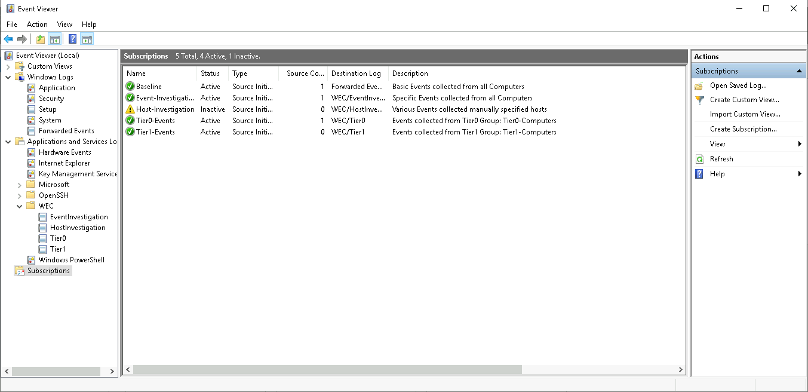The width and height of the screenshot is (808, 392).
Task: Collapse the Applications and Services Logs node
Action: click(x=8, y=142)
